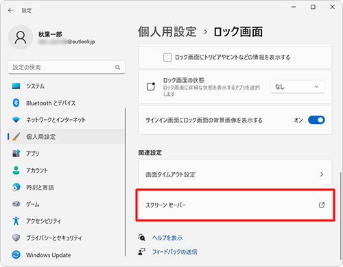Open 画面タイムアウト設定 chevron
The image size is (343, 267).
[x=322, y=175]
